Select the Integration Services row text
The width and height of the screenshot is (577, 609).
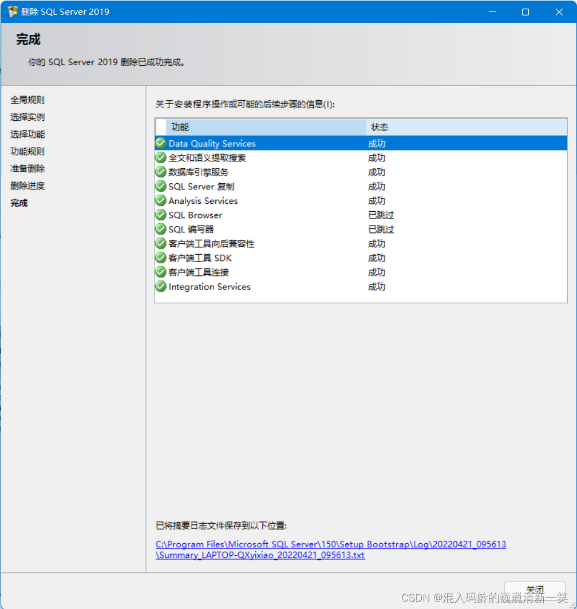pos(210,287)
